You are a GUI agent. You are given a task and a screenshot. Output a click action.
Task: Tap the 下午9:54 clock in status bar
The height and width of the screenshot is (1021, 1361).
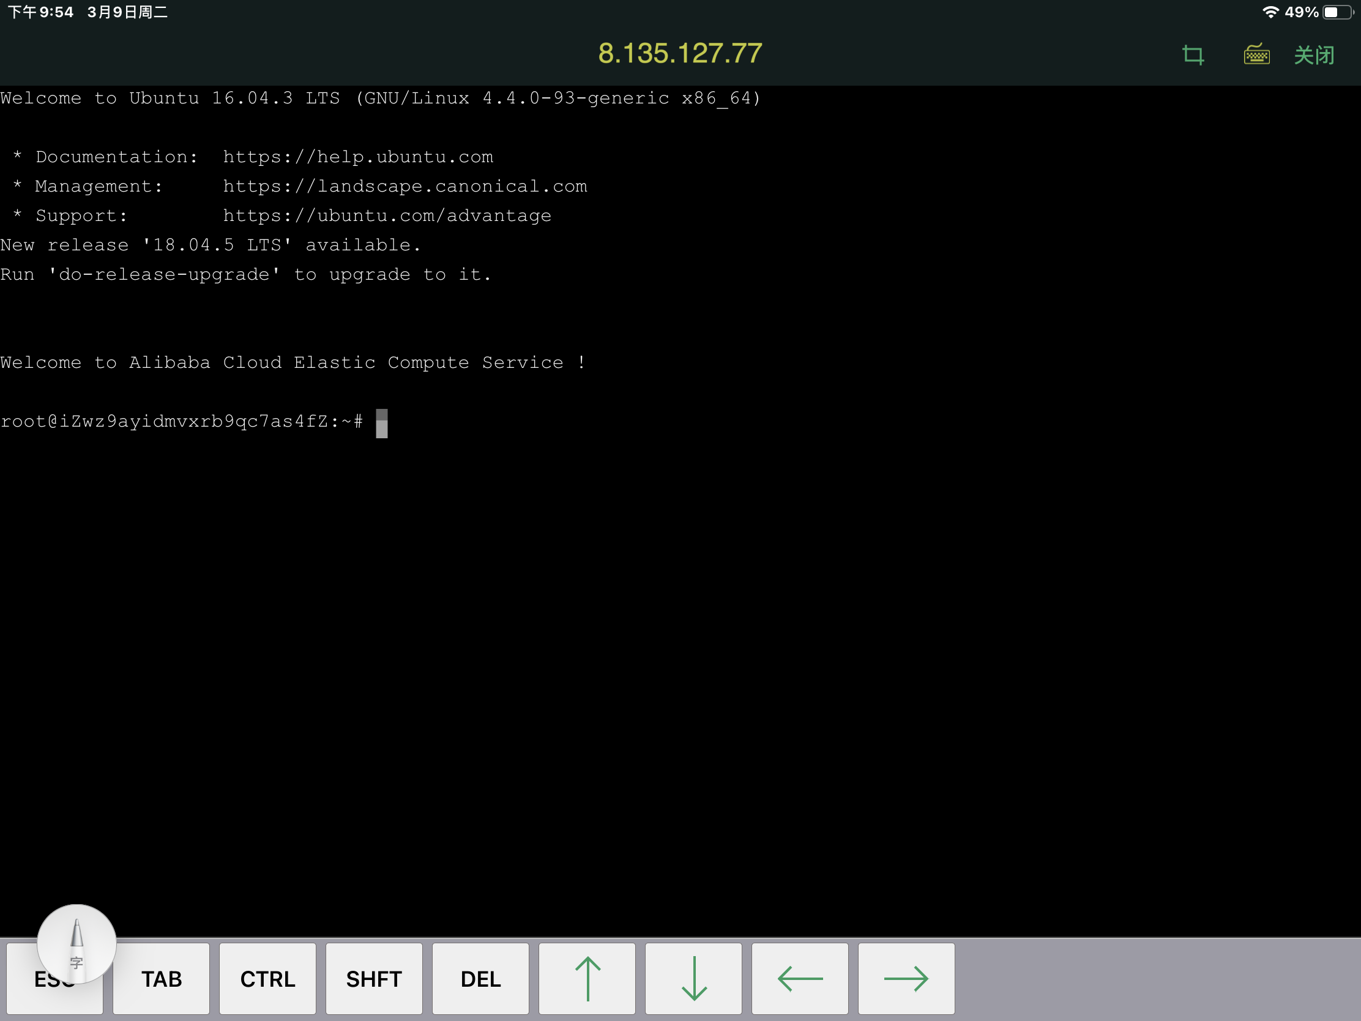[40, 12]
